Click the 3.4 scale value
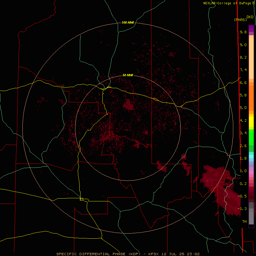This screenshot has width=256, height=256. [x=243, y=133]
